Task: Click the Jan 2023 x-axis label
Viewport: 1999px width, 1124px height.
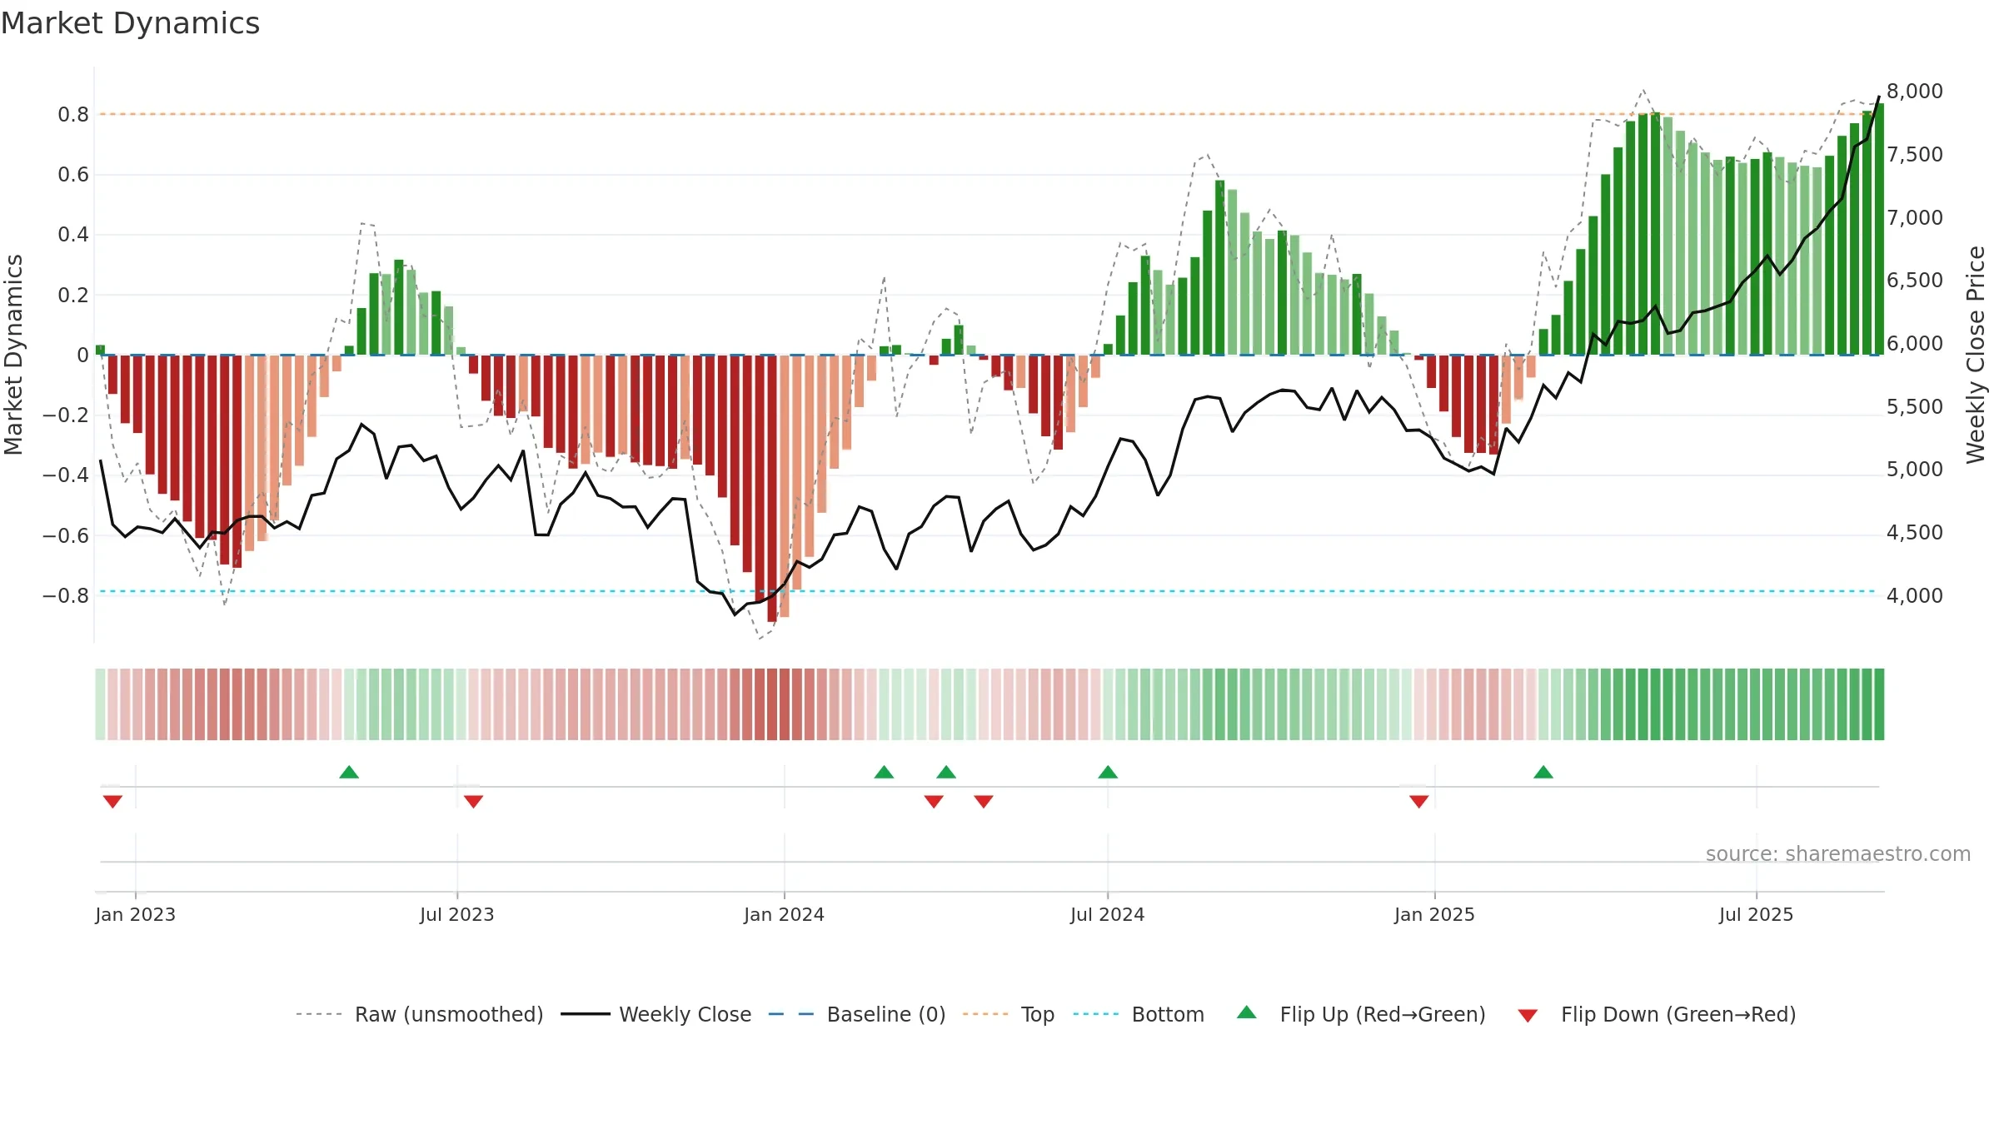Action: click(135, 914)
